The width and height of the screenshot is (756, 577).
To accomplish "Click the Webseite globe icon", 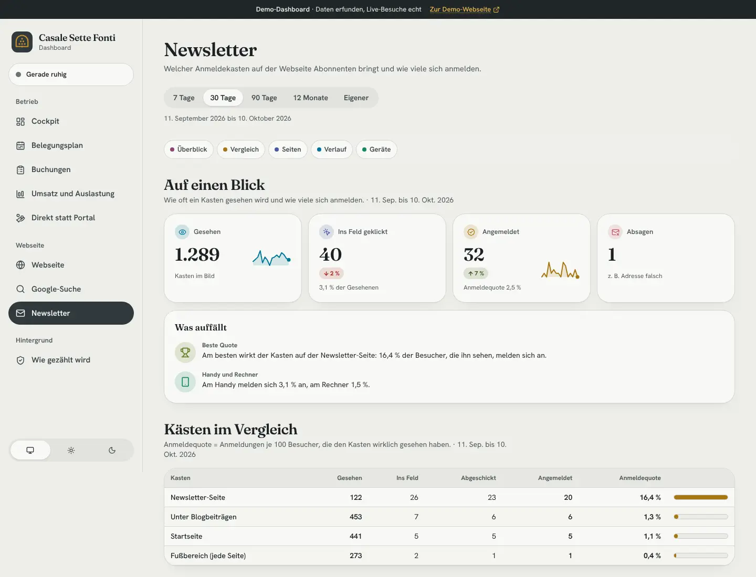I will (x=20, y=265).
